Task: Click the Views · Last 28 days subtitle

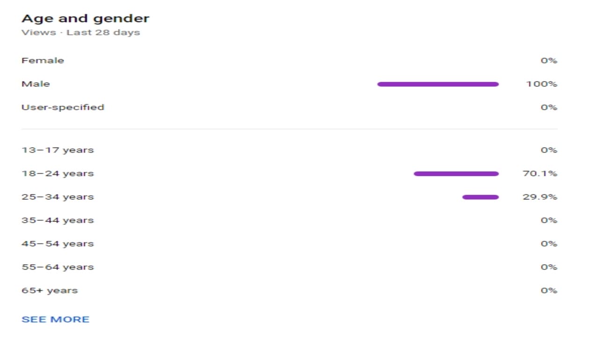Action: 80,32
